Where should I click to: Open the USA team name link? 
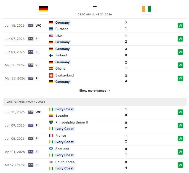click(59, 36)
